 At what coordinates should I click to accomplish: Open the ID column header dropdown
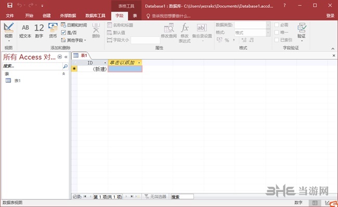(x=105, y=63)
